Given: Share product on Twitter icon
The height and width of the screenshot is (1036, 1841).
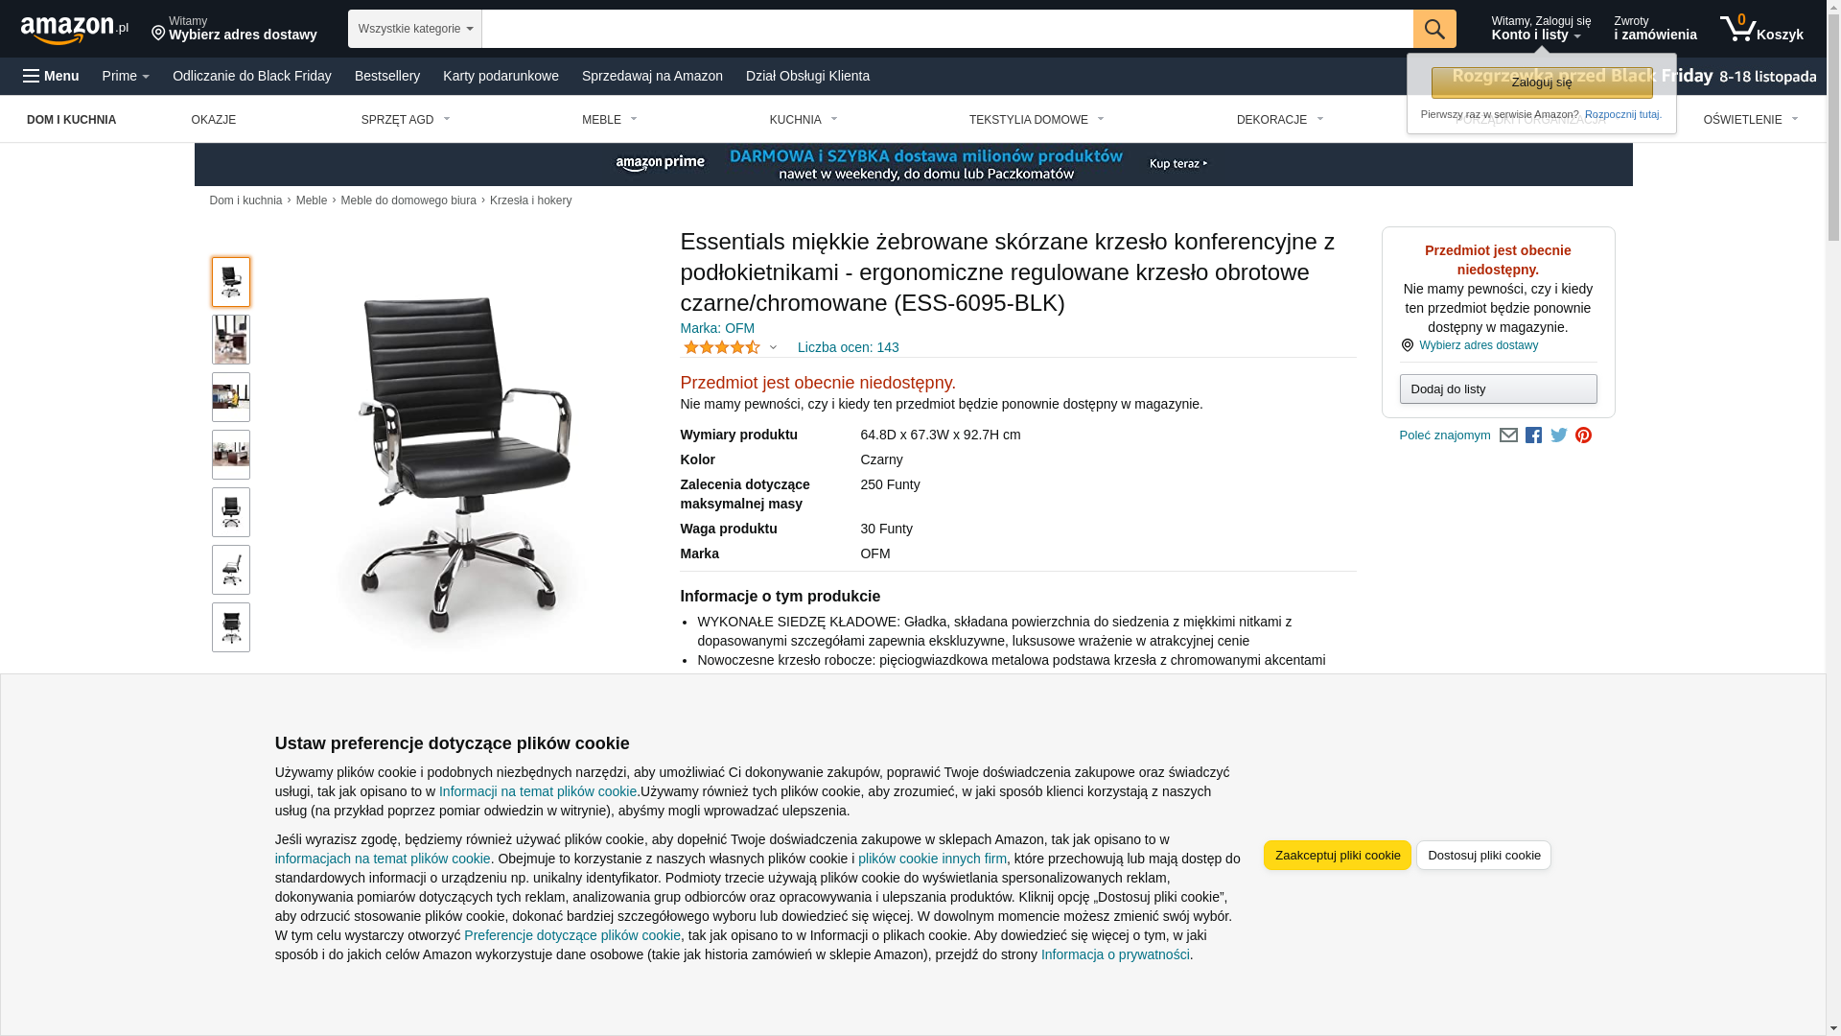Looking at the screenshot, I should pyautogui.click(x=1559, y=436).
